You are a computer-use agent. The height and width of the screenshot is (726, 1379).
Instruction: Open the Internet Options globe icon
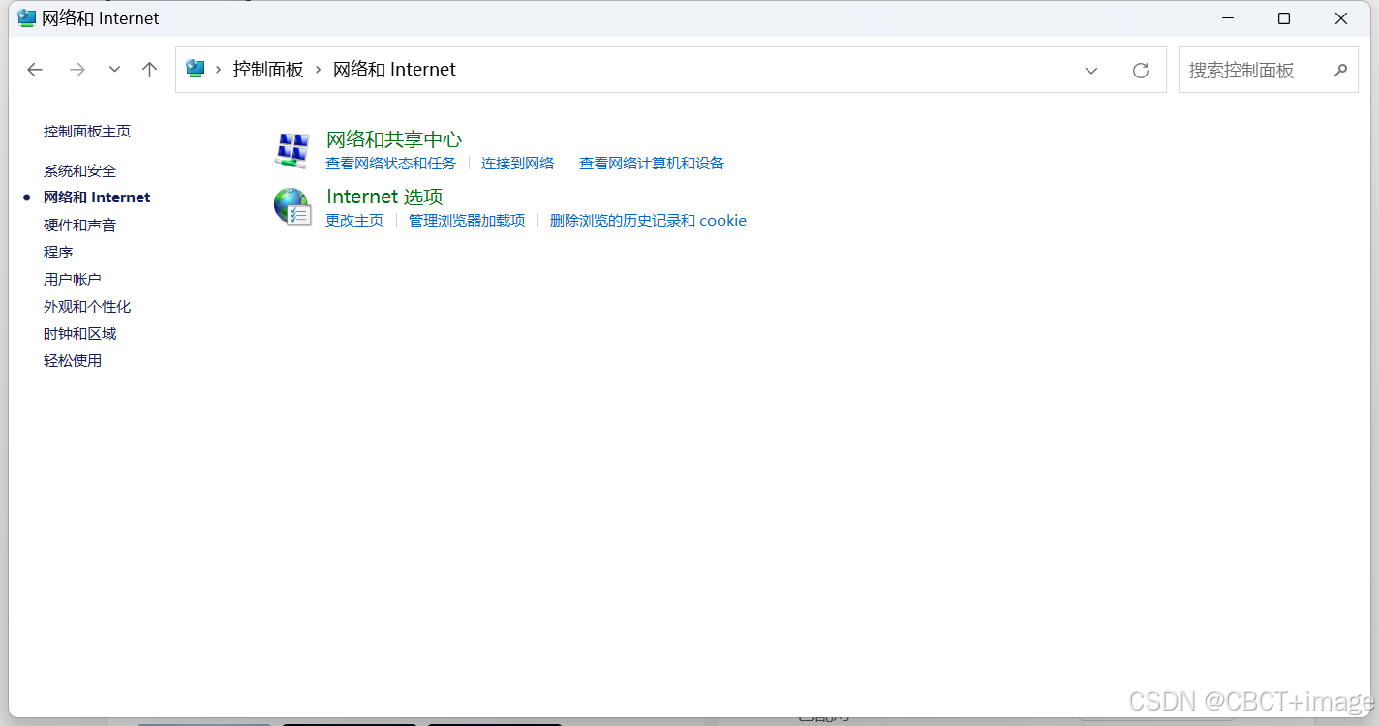[292, 207]
